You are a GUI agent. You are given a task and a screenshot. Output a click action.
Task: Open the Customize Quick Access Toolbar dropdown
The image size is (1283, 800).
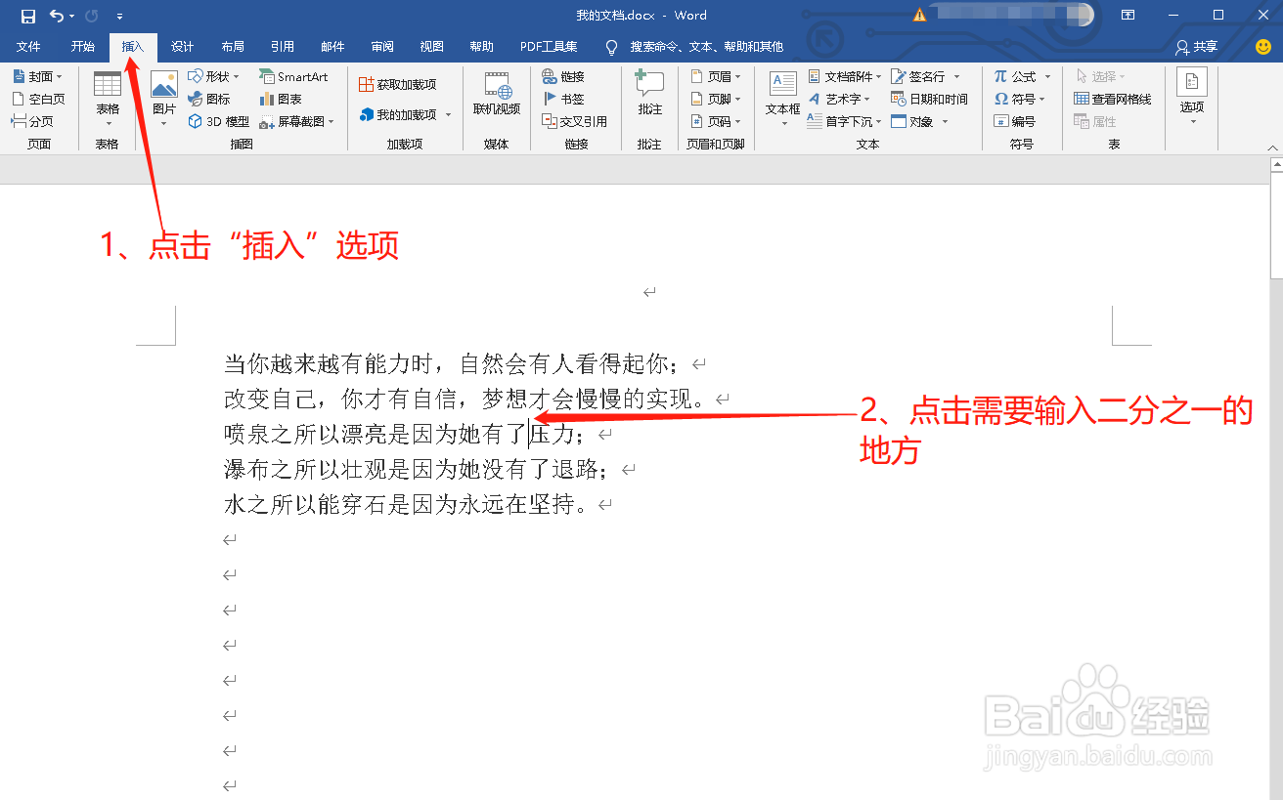pos(119,16)
